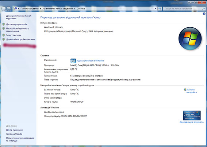The image size is (207, 147).
Task: Click shield icon beside 'Диспетчер пристроїв'
Action: pos(4,24)
